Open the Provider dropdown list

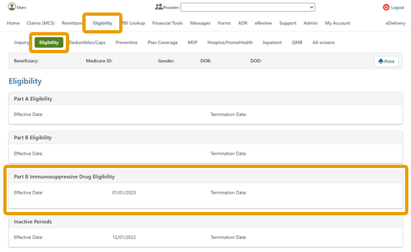248,7
